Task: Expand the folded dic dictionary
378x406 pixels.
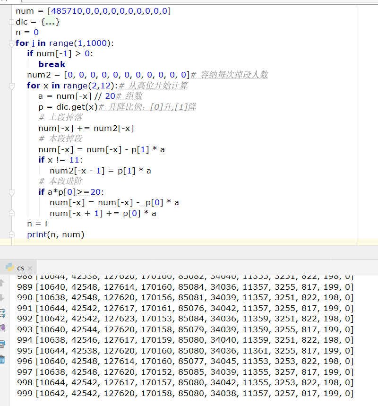Action: point(11,22)
